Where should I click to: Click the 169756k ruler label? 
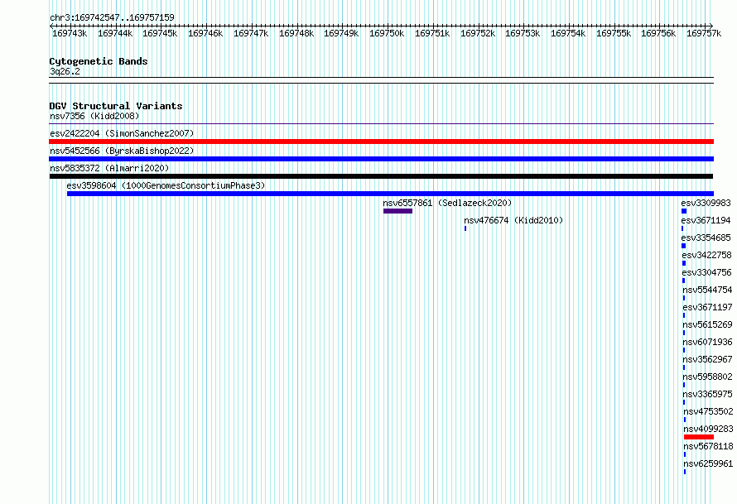pos(658,33)
